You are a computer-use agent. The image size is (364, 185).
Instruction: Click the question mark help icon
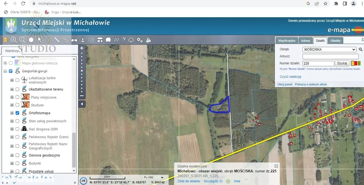click(x=124, y=40)
